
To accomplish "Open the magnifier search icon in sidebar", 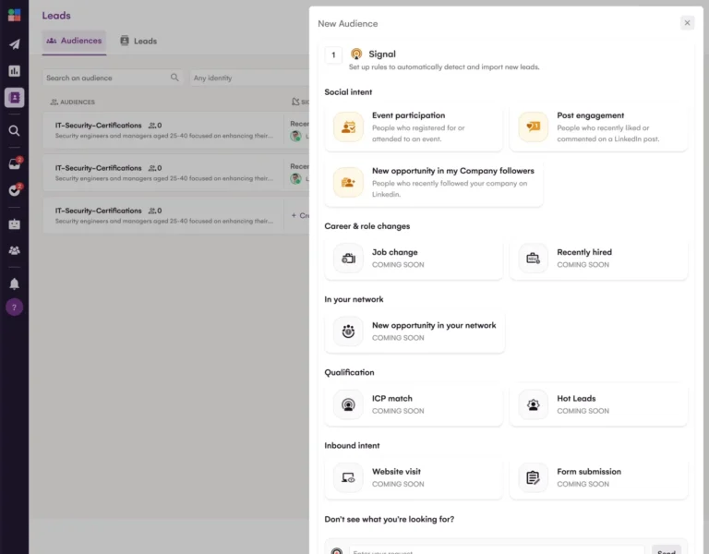I will [14, 131].
